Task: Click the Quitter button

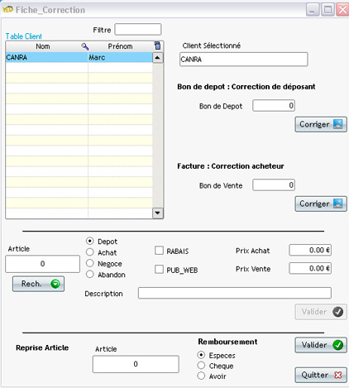Action: pyautogui.click(x=321, y=375)
